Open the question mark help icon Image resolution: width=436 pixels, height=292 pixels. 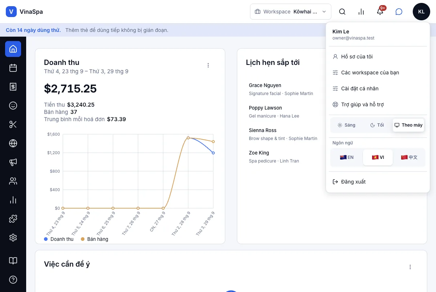click(13, 280)
